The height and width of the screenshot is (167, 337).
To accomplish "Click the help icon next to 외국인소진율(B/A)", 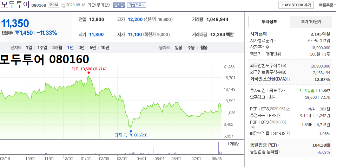I will [x=290, y=79].
